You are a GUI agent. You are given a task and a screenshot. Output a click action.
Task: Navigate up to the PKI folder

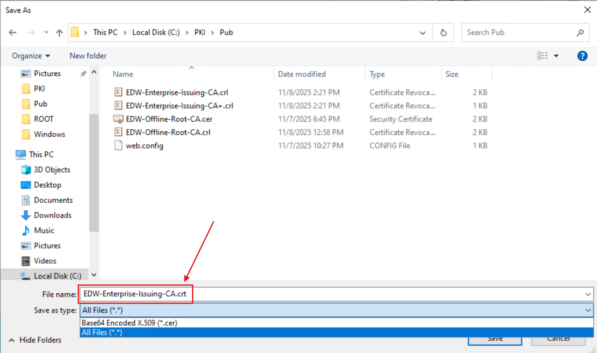click(x=59, y=32)
